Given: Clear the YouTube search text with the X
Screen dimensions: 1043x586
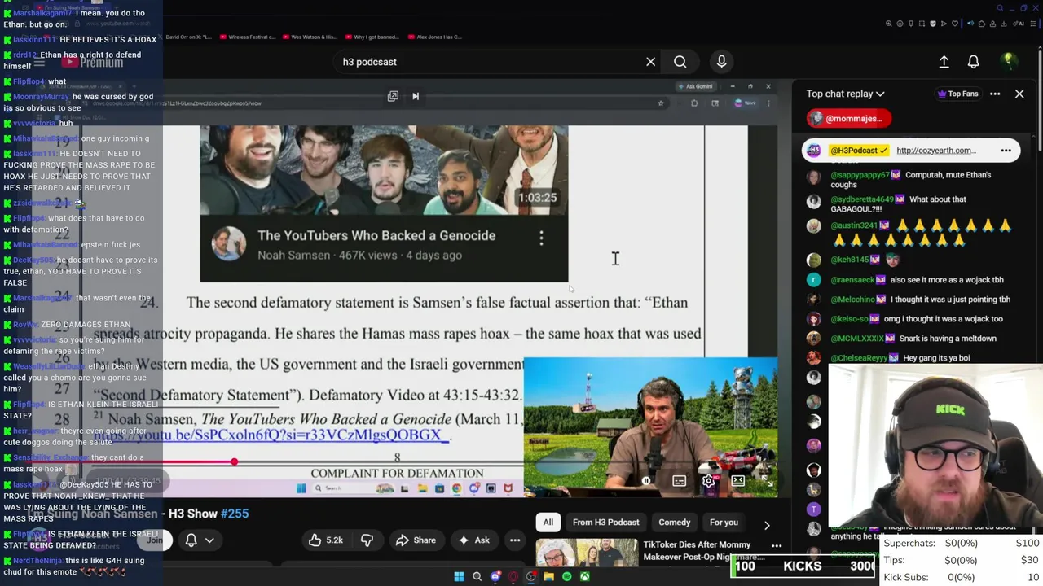Looking at the screenshot, I should point(650,62).
